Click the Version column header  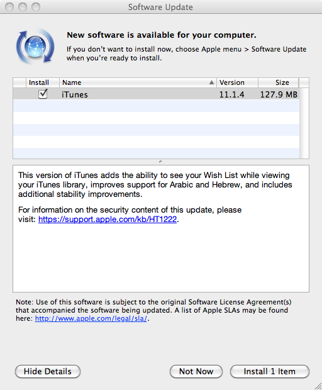237,82
